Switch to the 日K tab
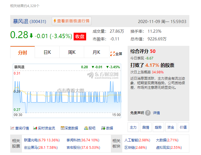The width and height of the screenshot is (201, 155). [47, 52]
